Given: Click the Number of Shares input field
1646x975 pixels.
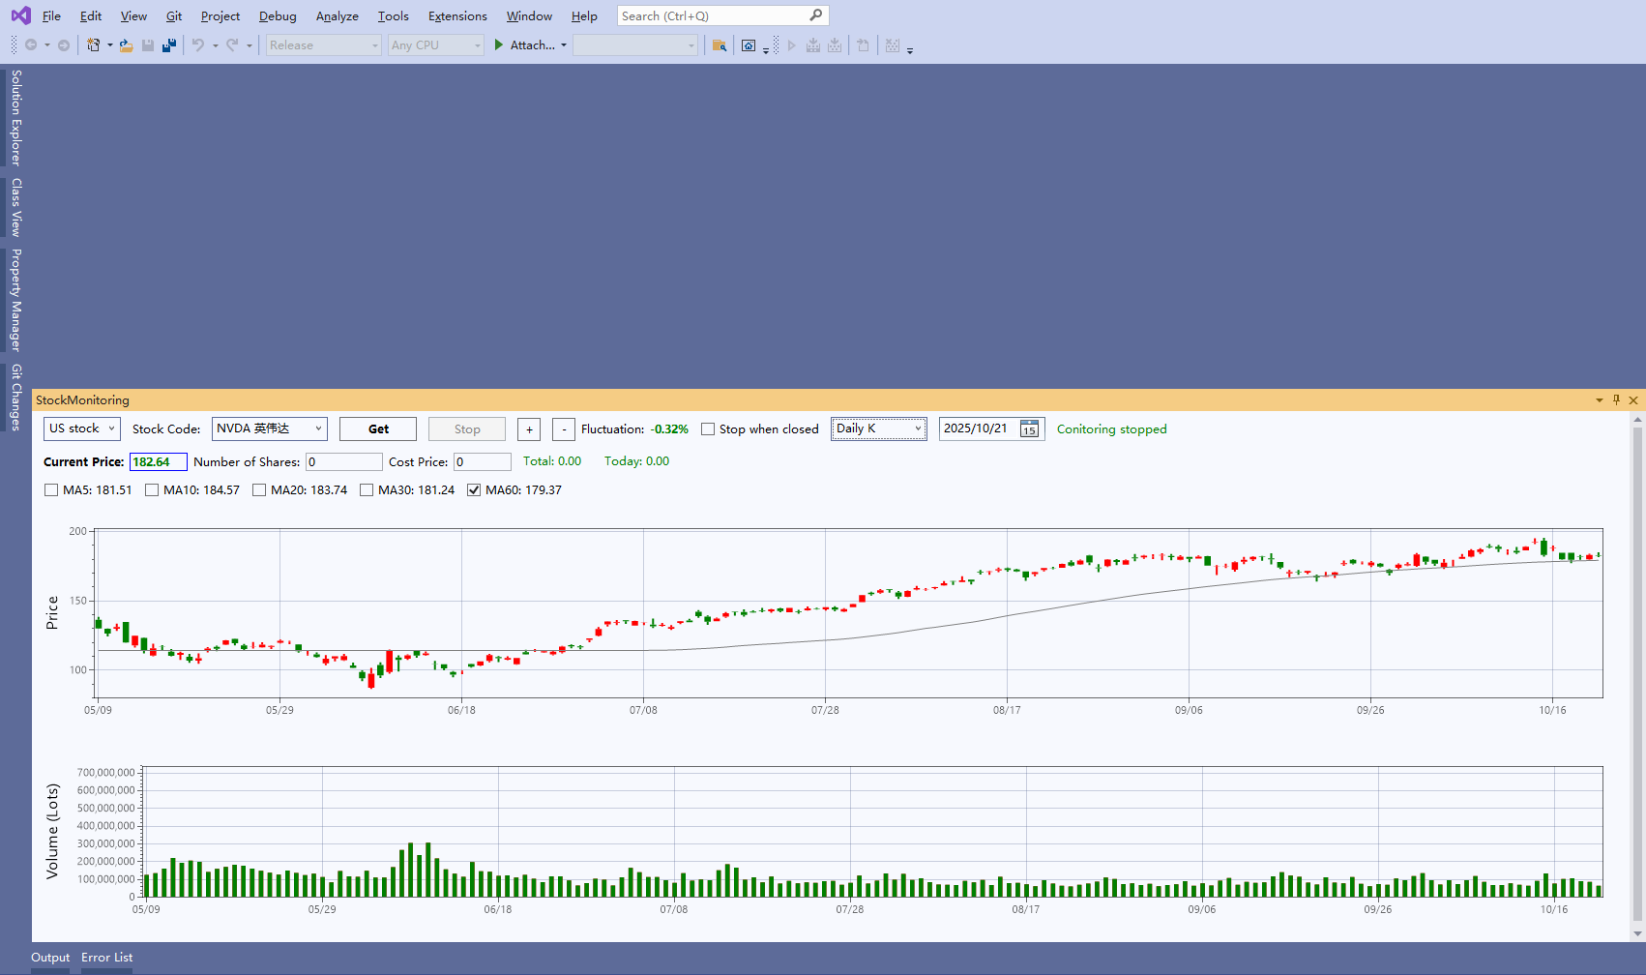Looking at the screenshot, I should (344, 462).
